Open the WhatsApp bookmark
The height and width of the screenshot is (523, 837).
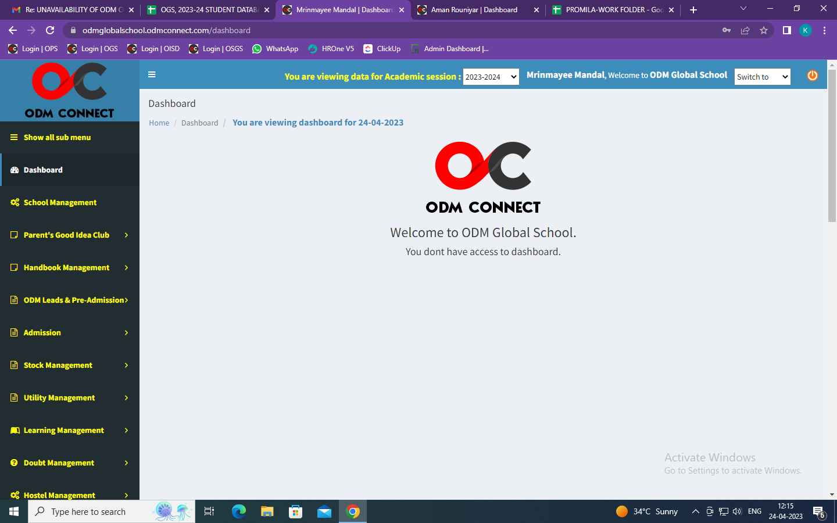pos(276,49)
